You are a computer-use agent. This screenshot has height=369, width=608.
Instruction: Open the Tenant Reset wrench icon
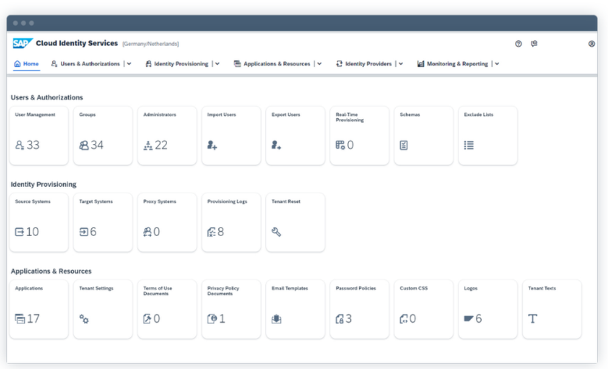(275, 231)
